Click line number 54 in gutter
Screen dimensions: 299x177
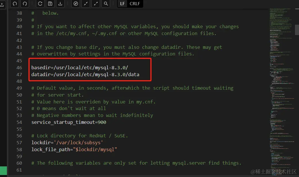pos(19,122)
